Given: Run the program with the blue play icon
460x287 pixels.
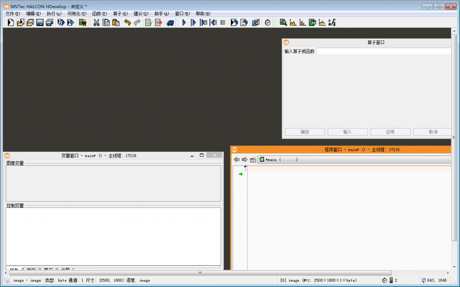Looking at the screenshot, I should click(184, 22).
